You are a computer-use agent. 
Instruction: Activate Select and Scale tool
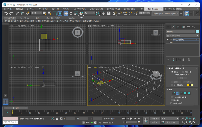coord(76,13)
